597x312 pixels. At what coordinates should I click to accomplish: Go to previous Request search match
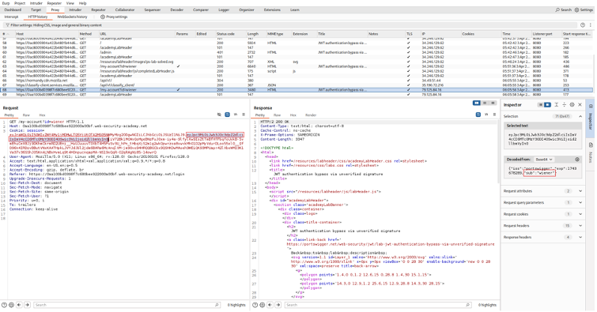[19, 305]
